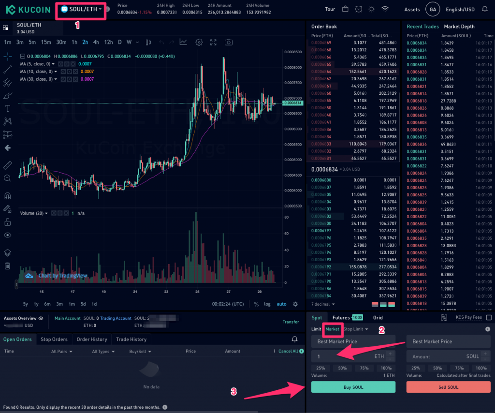Click the remove drawings trash icon
Screen dimensions: 495x413
coord(8,266)
